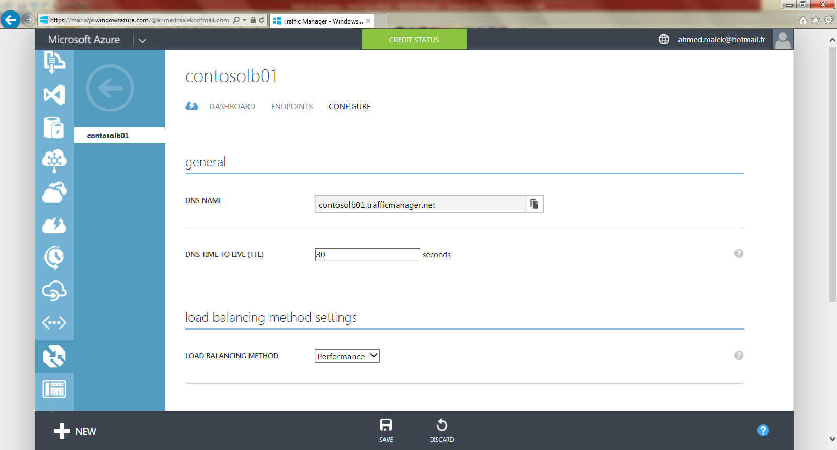Open the Networks bracket-dots sidebar icon
The image size is (837, 450).
tap(54, 323)
